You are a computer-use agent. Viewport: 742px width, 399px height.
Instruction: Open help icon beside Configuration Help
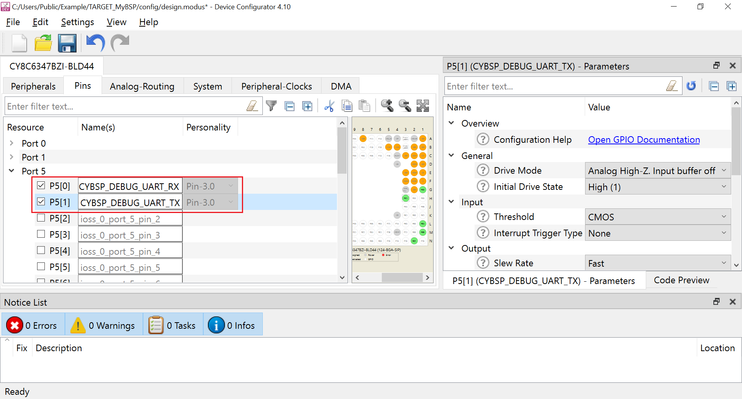483,139
